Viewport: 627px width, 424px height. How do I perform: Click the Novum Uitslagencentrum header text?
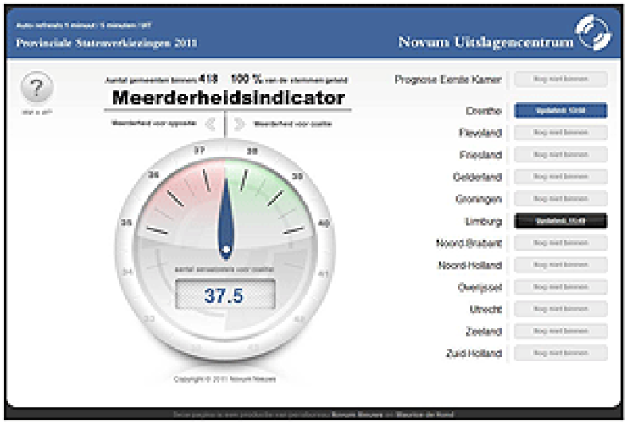tap(486, 42)
